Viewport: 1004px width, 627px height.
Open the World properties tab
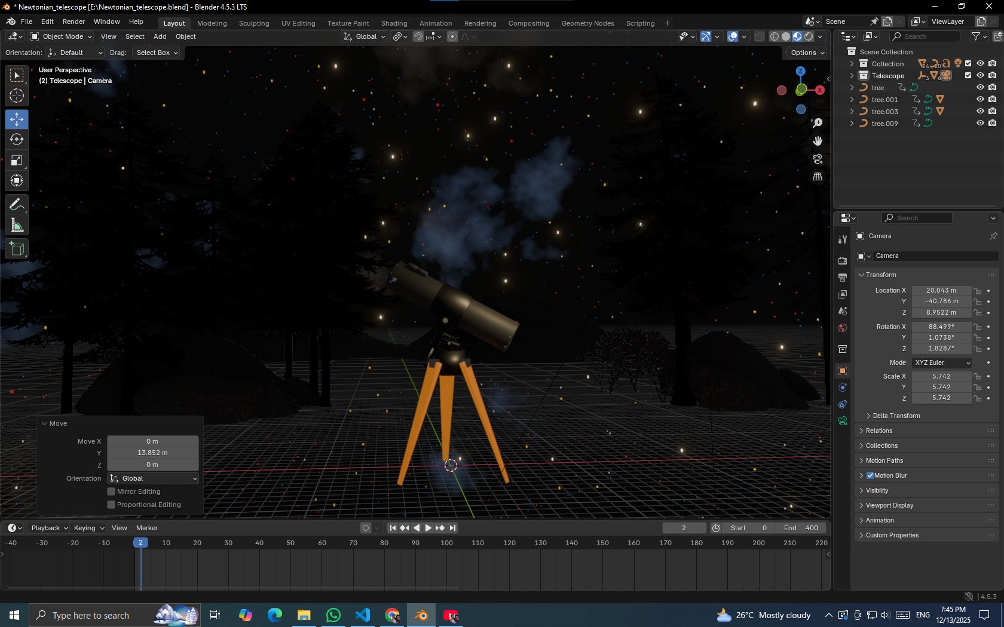842,328
